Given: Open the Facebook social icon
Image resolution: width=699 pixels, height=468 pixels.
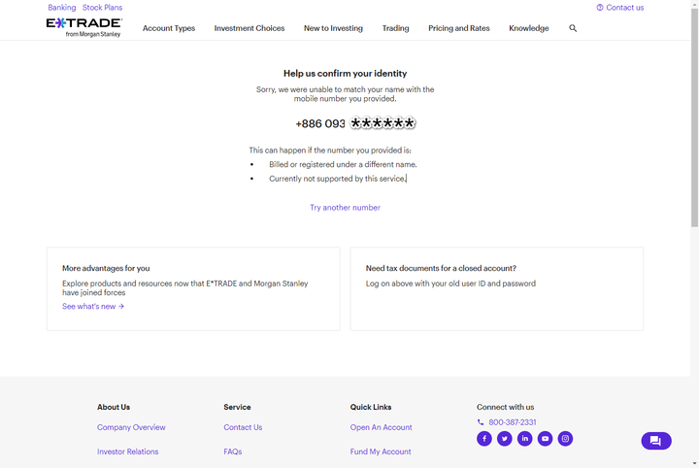Looking at the screenshot, I should coord(484,439).
